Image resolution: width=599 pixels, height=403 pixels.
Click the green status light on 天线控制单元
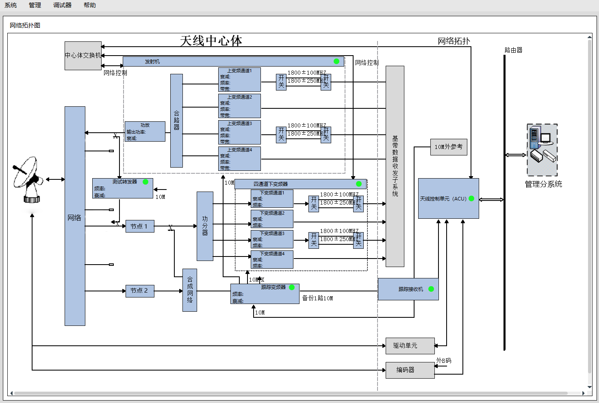(x=471, y=198)
